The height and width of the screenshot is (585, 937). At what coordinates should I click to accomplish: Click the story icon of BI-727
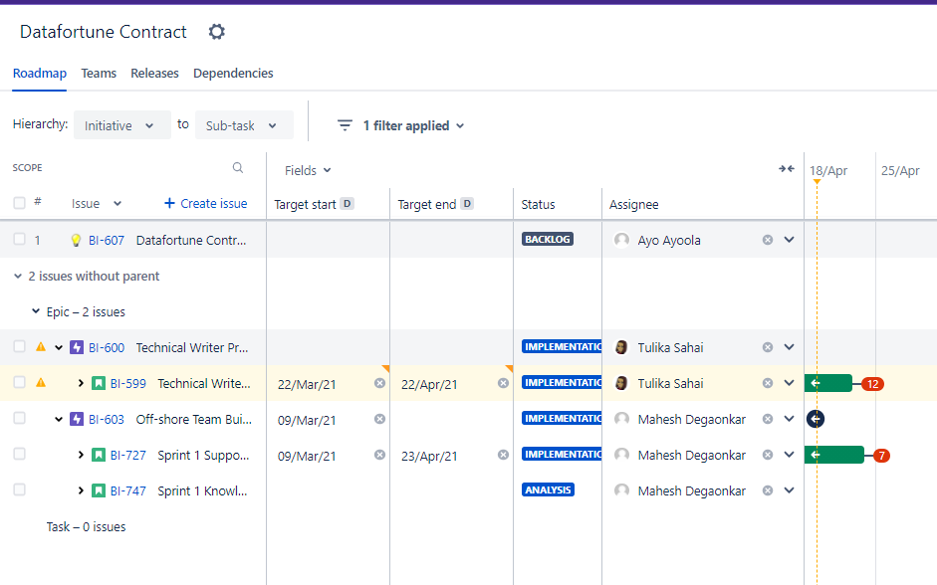tap(98, 455)
